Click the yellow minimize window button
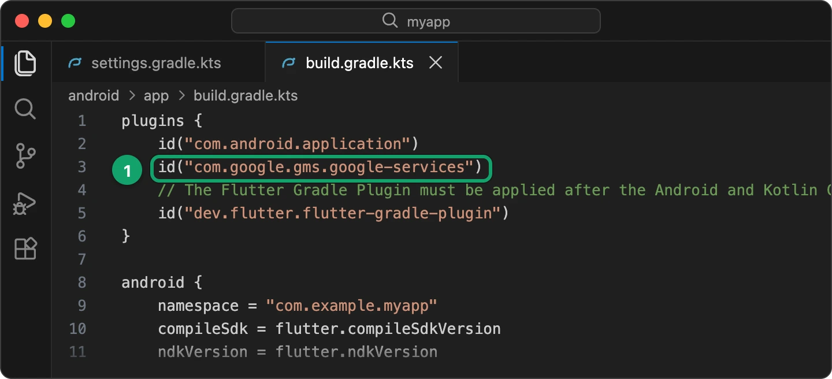Screen dimensions: 832x379 coord(45,21)
